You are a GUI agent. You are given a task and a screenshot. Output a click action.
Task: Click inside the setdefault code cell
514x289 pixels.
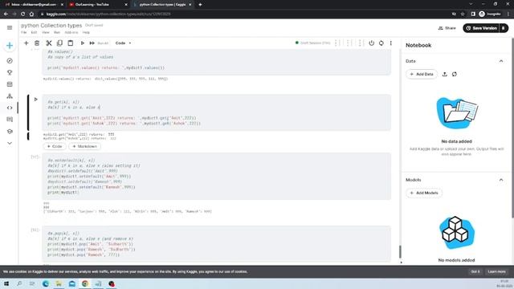point(216,177)
